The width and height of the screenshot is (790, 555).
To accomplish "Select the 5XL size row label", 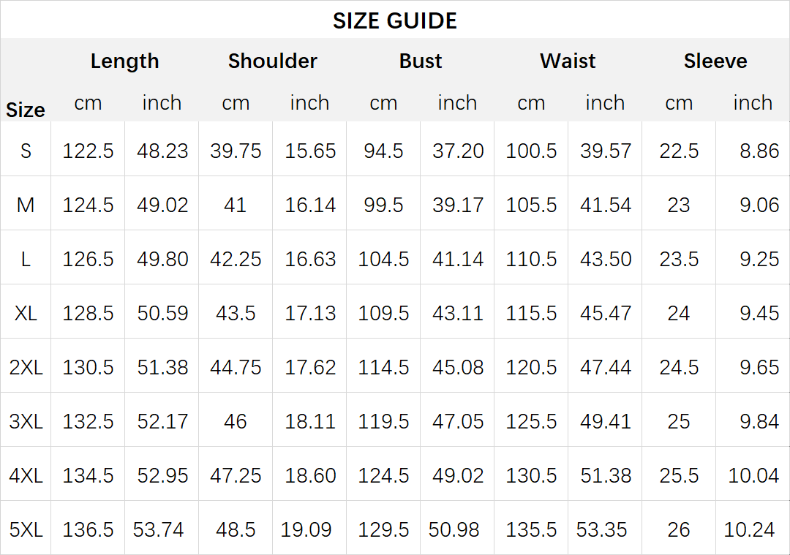I will pos(26,530).
